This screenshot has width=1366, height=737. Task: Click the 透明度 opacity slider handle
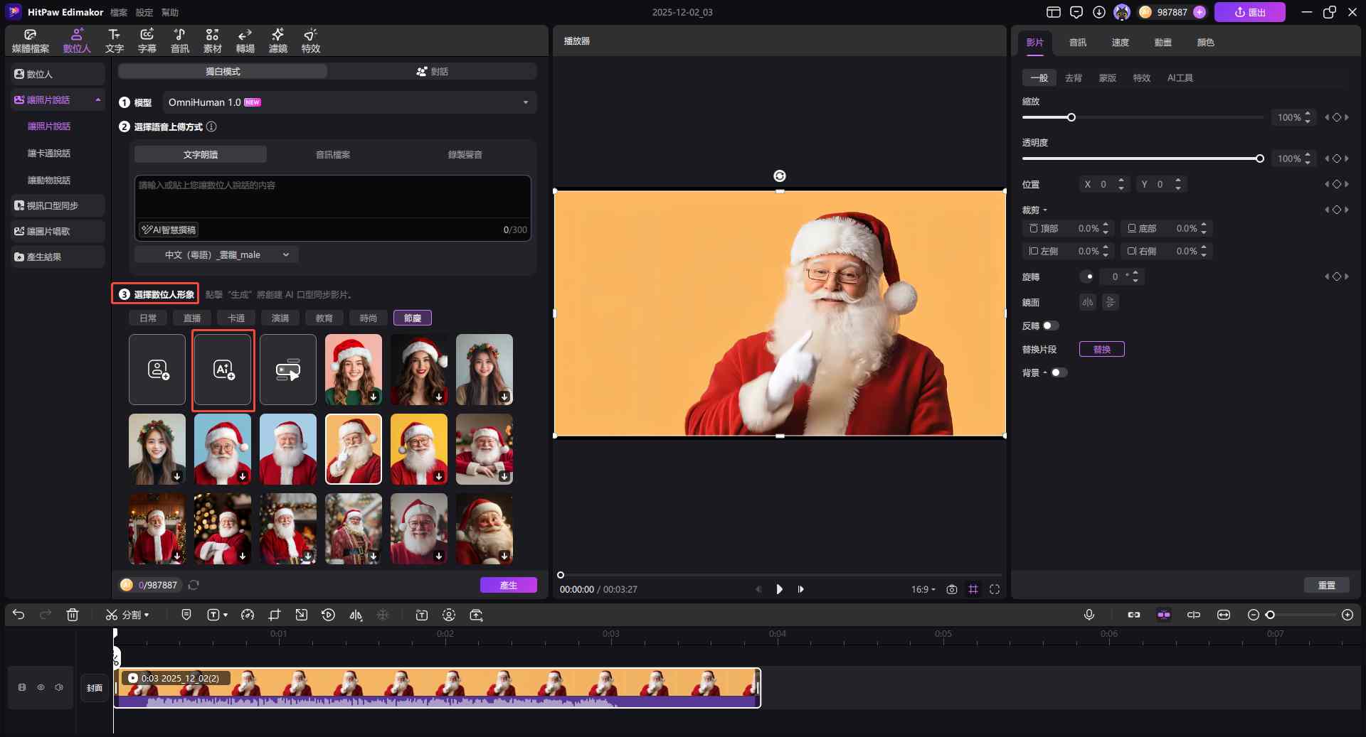pos(1259,158)
